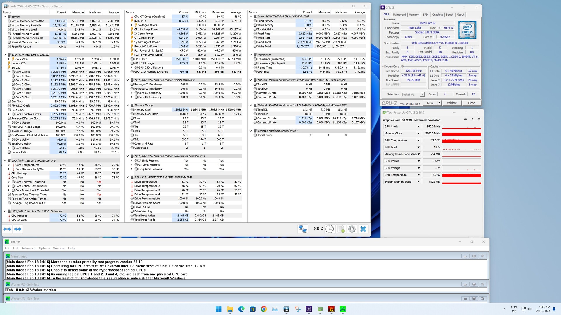Click the expand columns left-right arrows icon
The image size is (561, 315).
[x=7, y=229]
